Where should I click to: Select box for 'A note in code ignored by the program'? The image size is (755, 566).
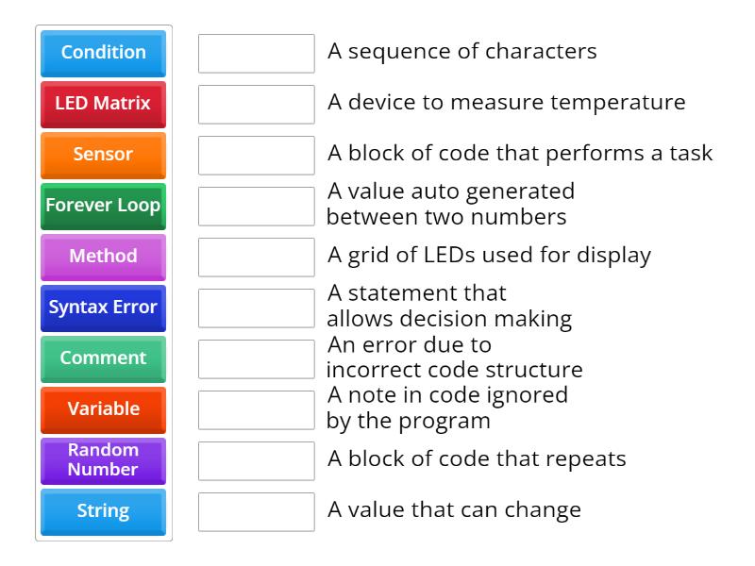[x=256, y=409]
